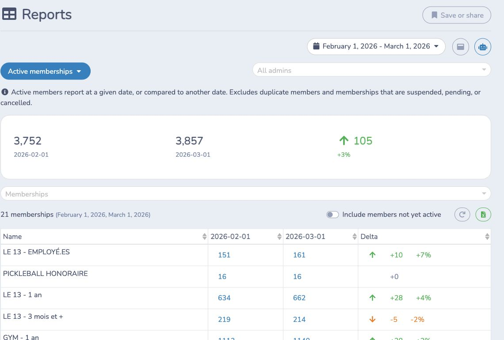The height and width of the screenshot is (340, 504).
Task: Click the Reports table icon
Action: [x=9, y=14]
